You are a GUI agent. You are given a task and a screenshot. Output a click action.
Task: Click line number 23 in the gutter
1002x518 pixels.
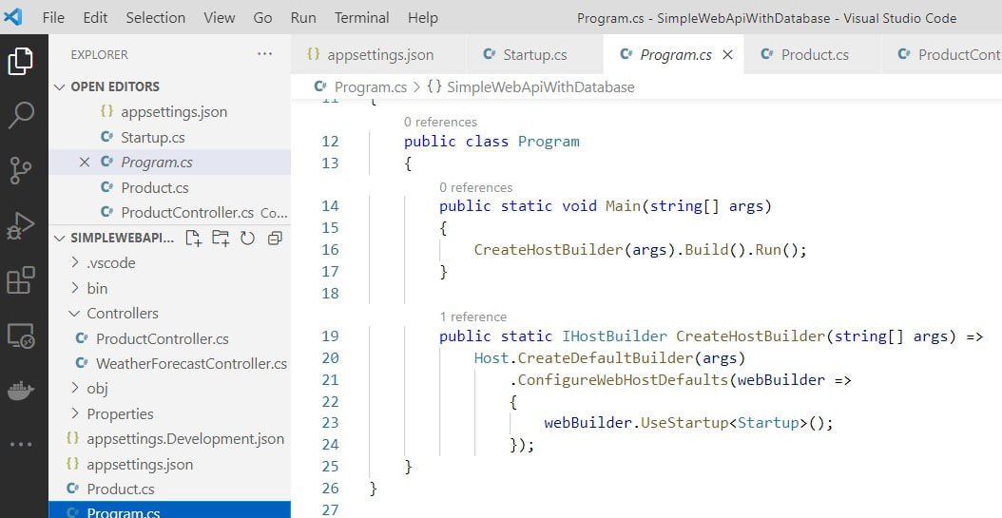click(331, 423)
